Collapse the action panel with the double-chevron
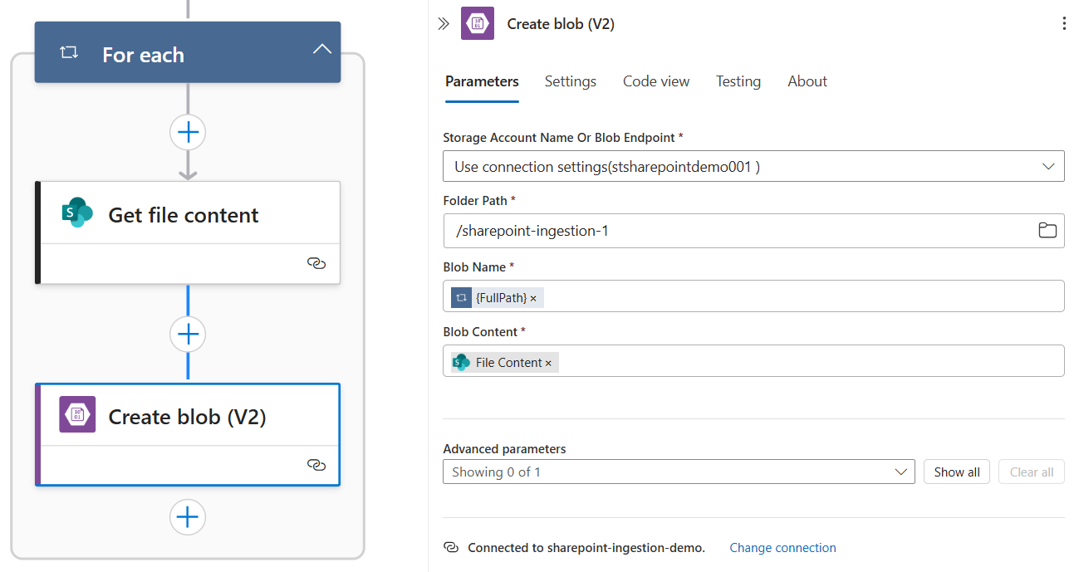Viewport: 1074px width, 572px height. click(443, 23)
